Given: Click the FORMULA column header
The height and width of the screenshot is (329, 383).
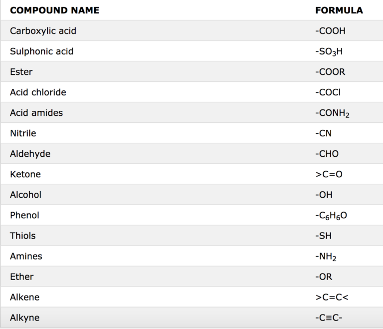Looking at the screenshot, I should (339, 10).
